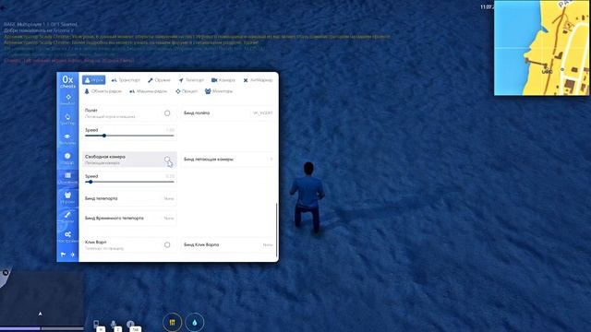Screen dimensions: 591x332
Task: Open the second sidebar icon below the crosshair
Action: (x=67, y=119)
